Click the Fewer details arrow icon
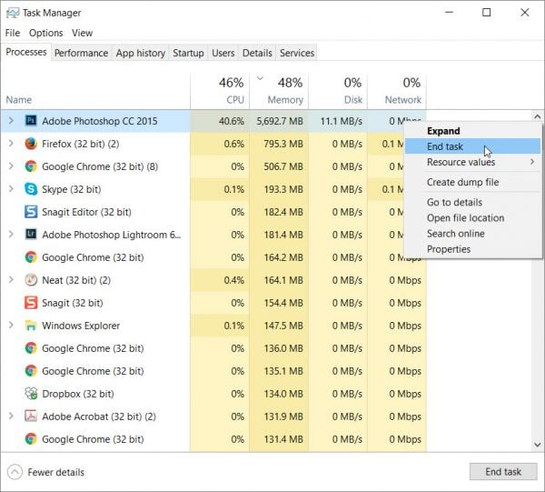Viewport: 545px width, 492px height. 15,472
